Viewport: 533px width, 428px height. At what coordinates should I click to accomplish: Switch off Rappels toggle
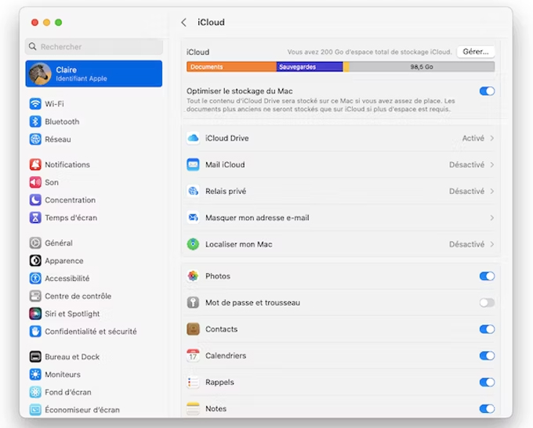(487, 382)
